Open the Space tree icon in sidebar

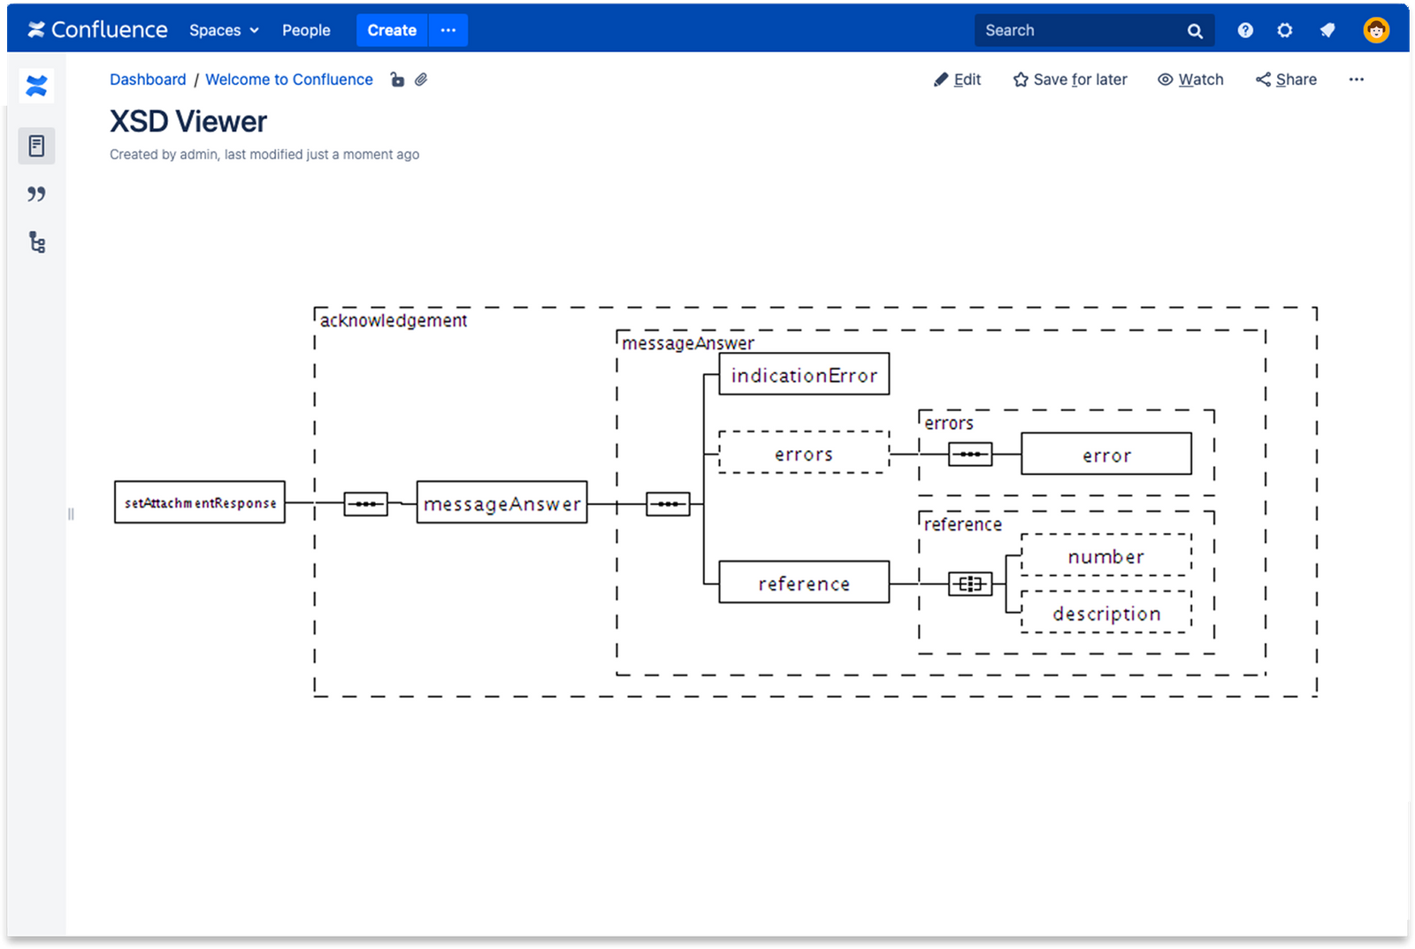36,242
